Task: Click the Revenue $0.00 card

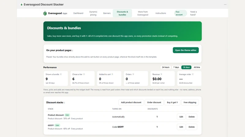Action: 163,79
